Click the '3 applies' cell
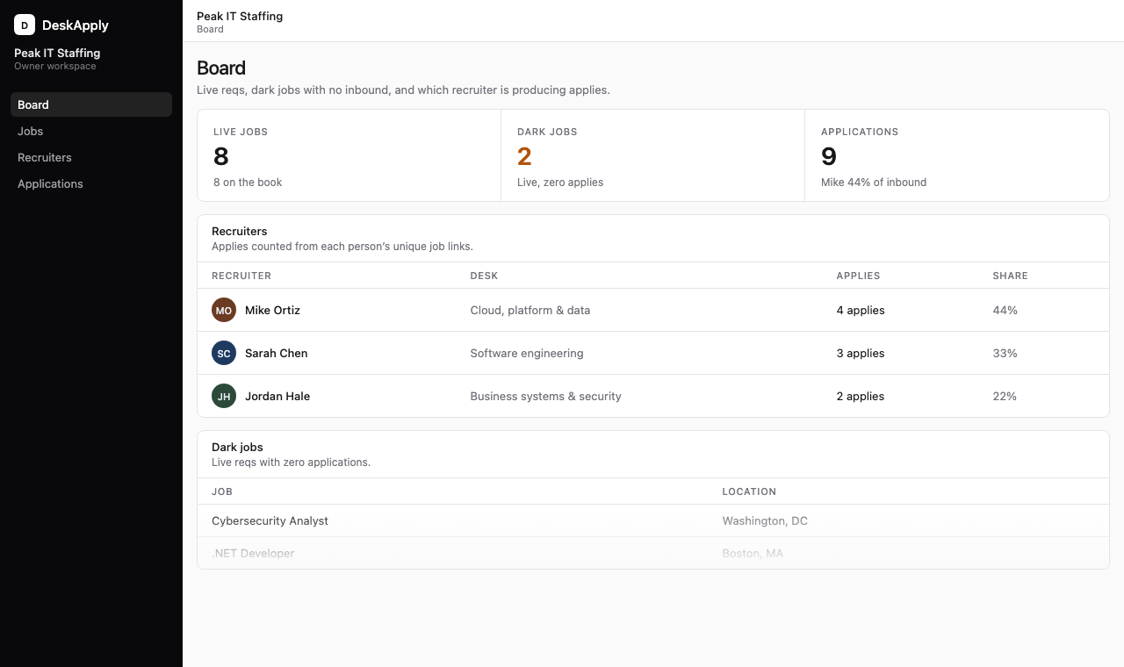 861,353
